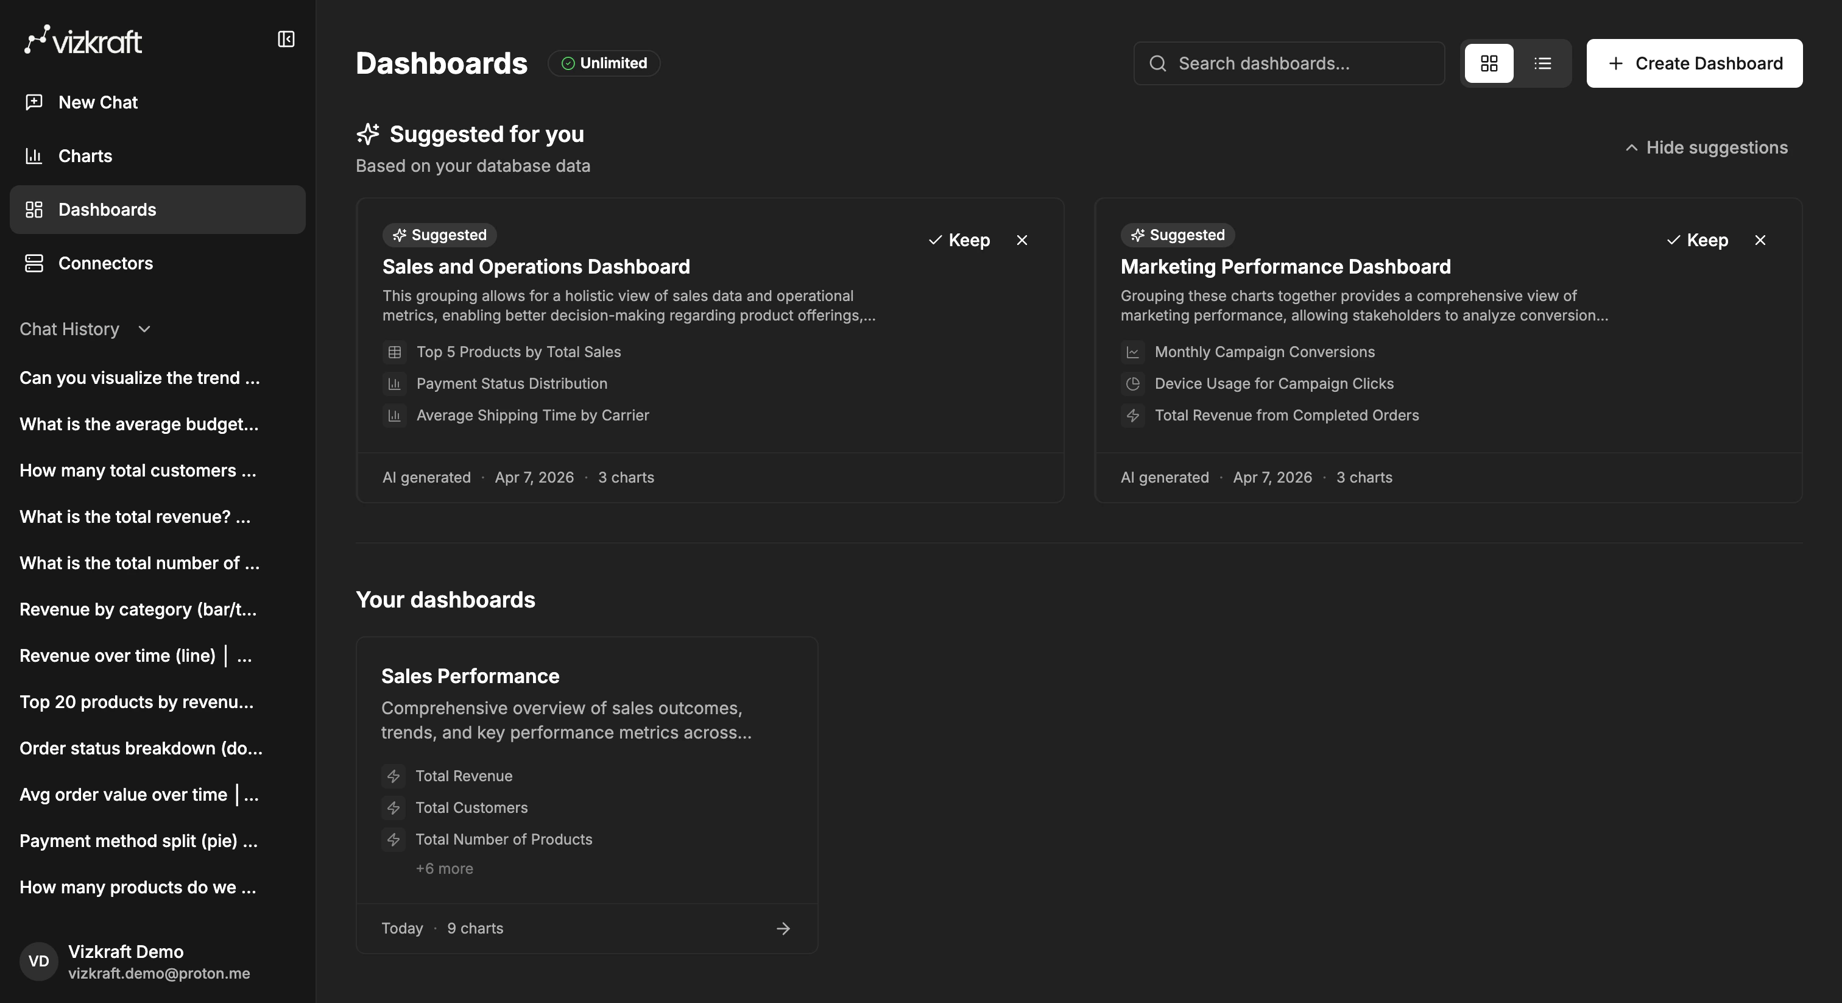Switch to list view for dashboards
The width and height of the screenshot is (1842, 1003).
(x=1543, y=63)
